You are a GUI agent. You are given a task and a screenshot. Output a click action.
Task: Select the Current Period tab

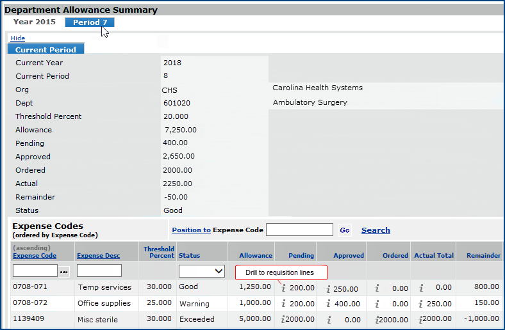[46, 49]
